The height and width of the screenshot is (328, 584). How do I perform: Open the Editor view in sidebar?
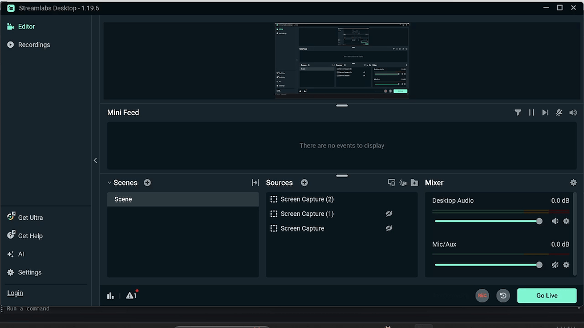(x=26, y=26)
